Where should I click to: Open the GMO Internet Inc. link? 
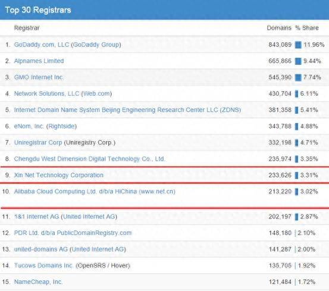tap(39, 77)
